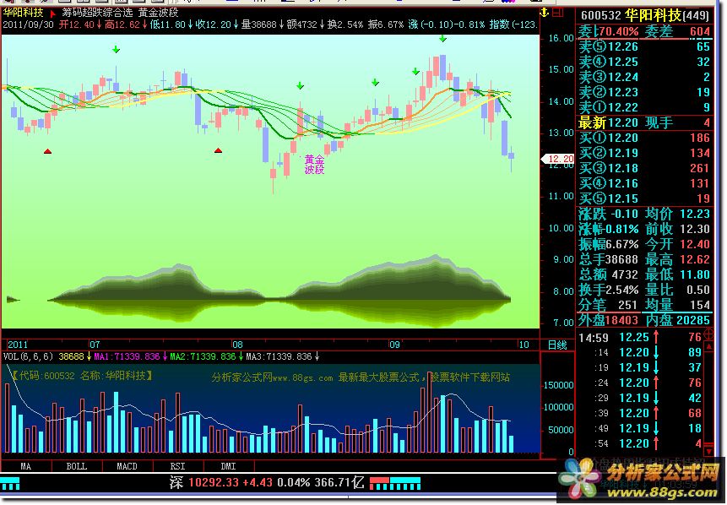Click the 卖① 12.22 ask row
Screen dimensions: 727x505
[644, 107]
